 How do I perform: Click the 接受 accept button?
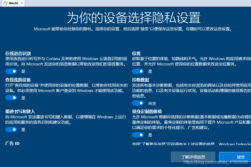pyautogui.click(x=235, y=157)
